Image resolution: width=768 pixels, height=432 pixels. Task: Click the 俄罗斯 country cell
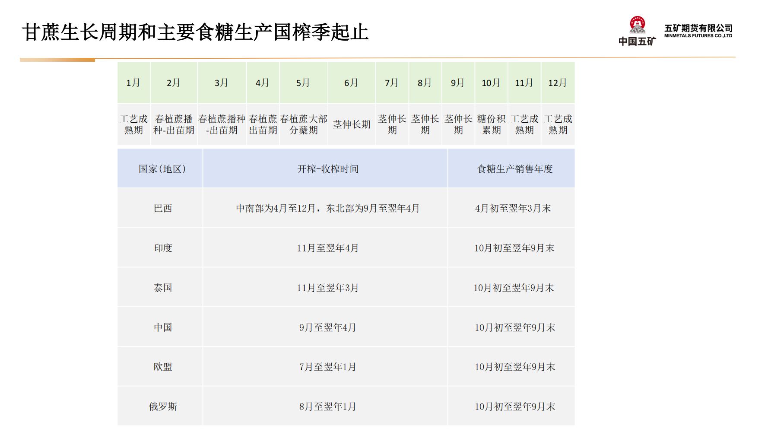point(163,407)
